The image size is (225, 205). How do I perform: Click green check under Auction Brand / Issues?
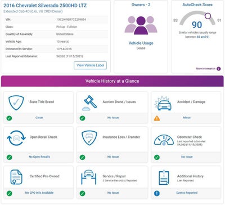tap(82, 118)
